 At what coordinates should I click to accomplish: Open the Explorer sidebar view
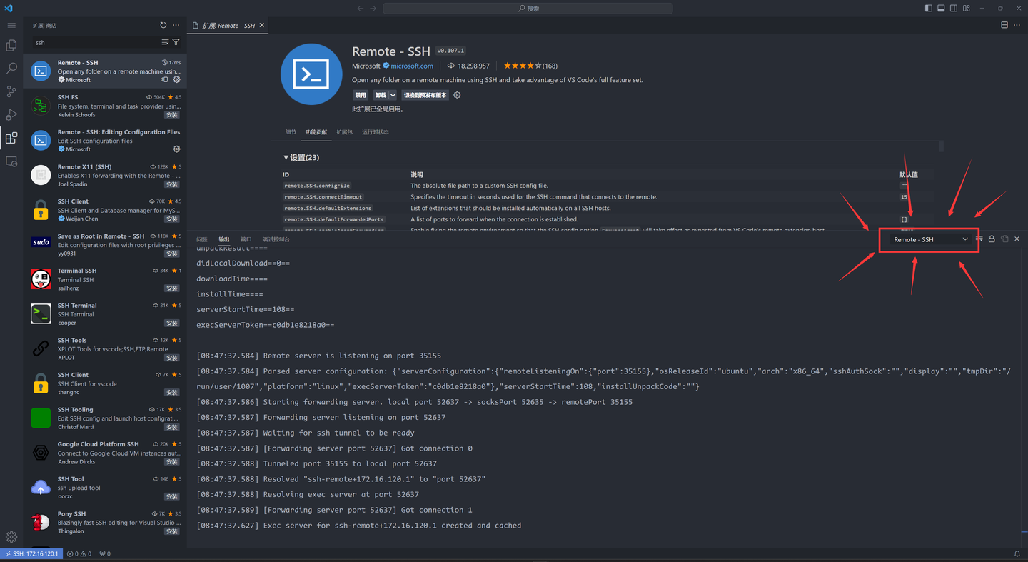[11, 45]
